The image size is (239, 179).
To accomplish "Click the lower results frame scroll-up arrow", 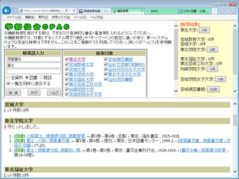I will click(x=235, y=104).
